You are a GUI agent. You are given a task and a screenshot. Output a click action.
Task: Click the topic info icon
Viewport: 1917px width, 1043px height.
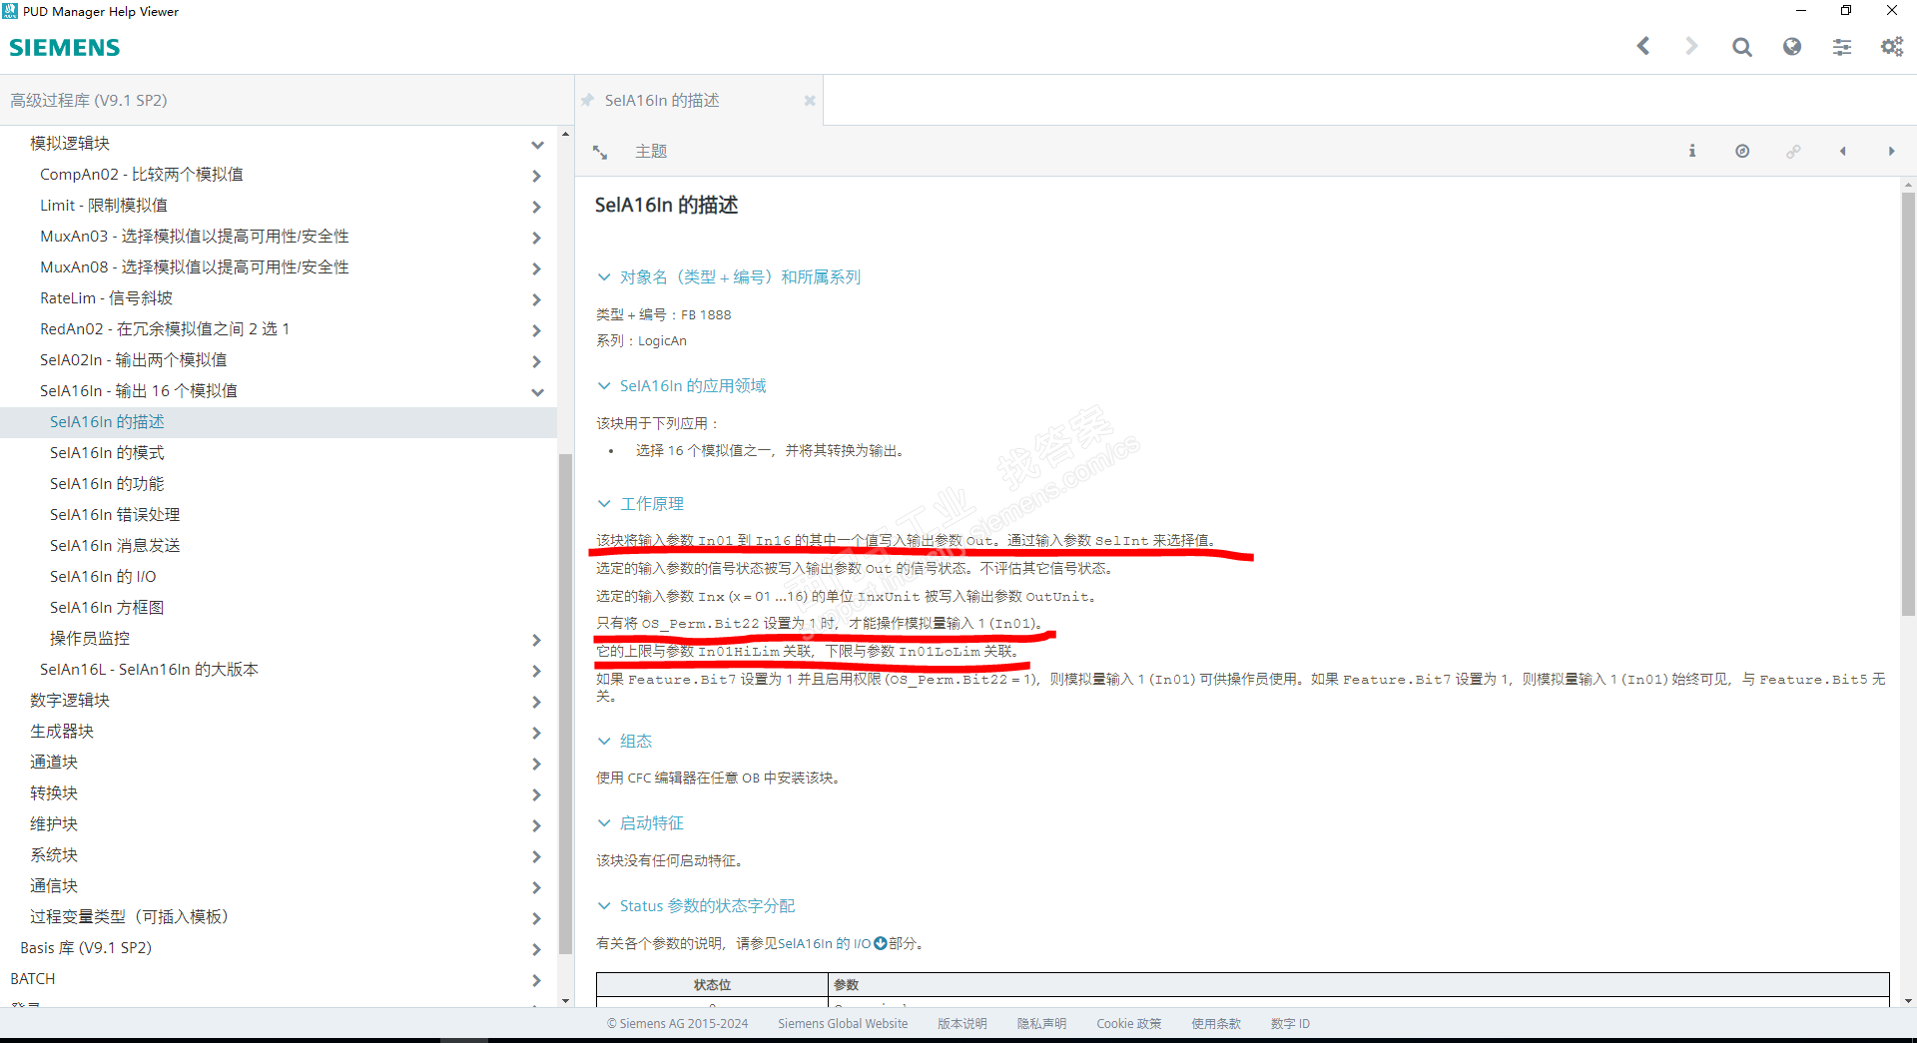click(1692, 151)
